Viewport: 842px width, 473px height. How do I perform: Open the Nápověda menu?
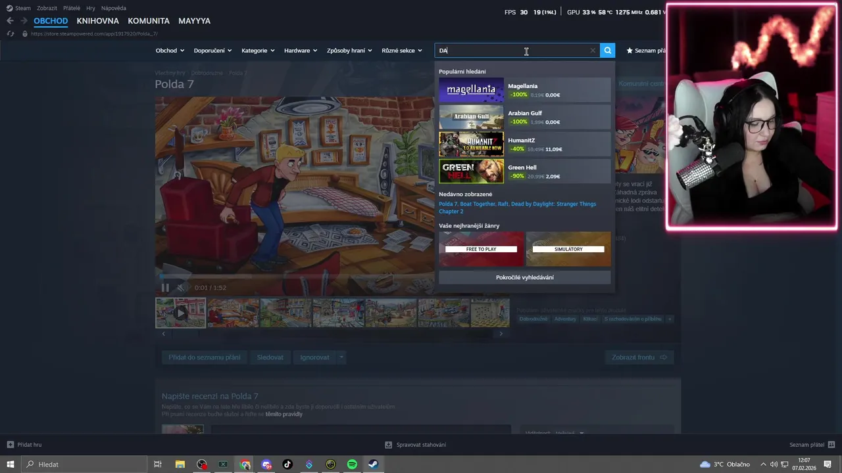click(x=114, y=8)
